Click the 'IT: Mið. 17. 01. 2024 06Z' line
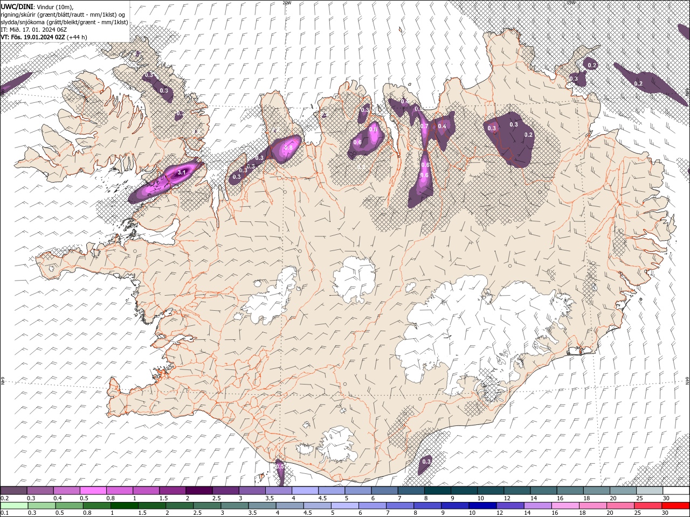This screenshot has width=690, height=517. (x=33, y=30)
